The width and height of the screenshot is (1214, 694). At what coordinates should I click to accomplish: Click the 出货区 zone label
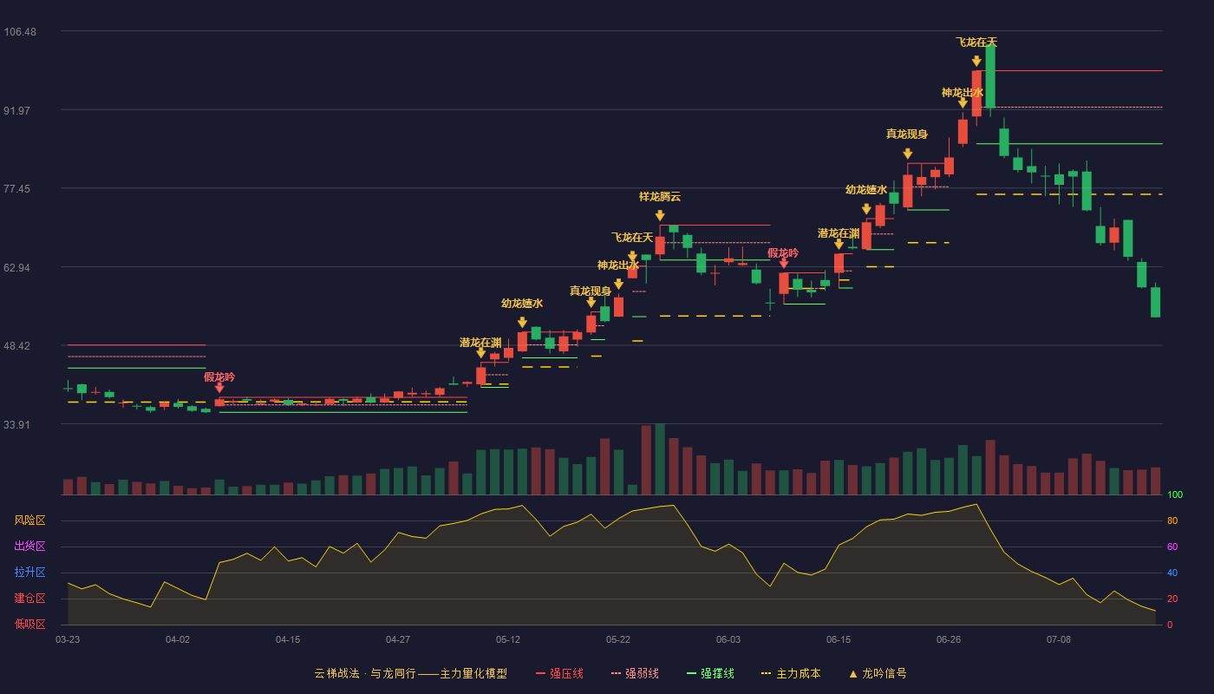pos(29,547)
